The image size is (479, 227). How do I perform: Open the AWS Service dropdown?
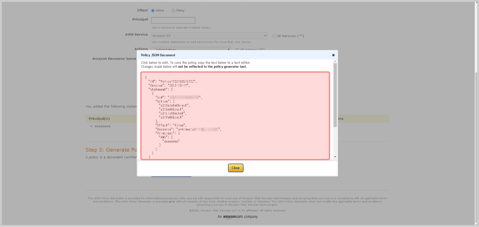coord(209,36)
